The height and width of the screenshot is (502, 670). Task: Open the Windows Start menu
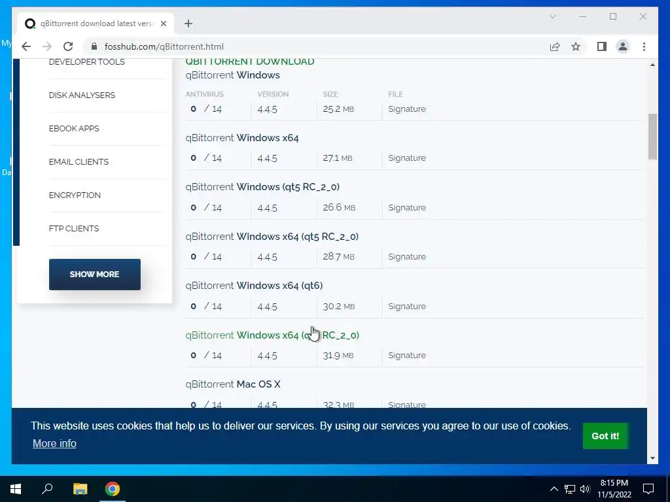pos(16,489)
